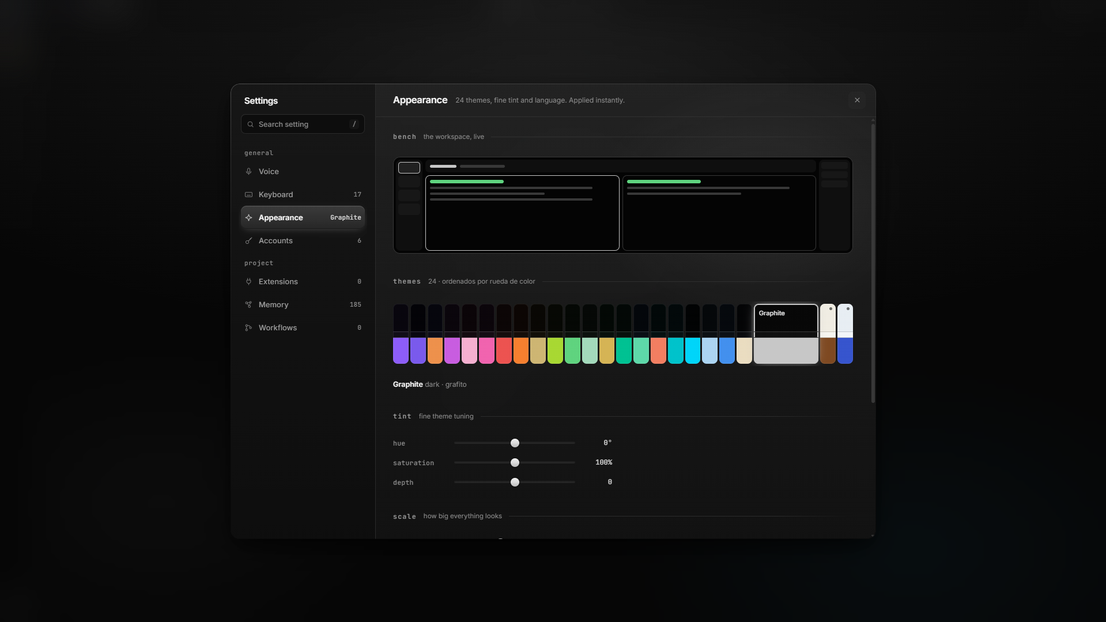Adjust the depth slider handle

click(515, 482)
